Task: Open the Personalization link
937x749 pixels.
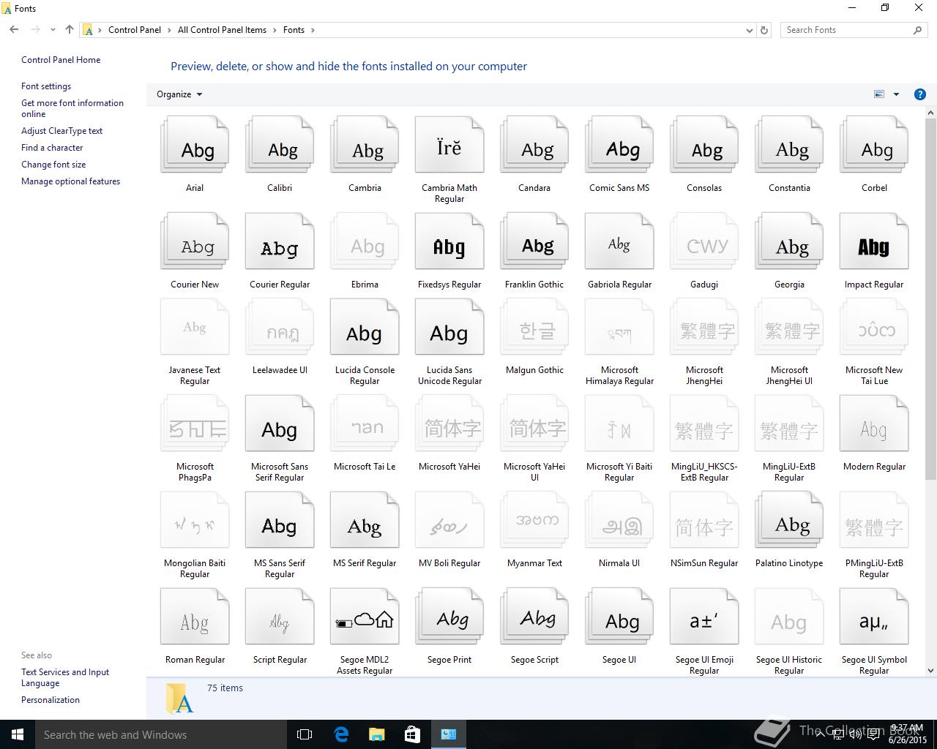Action: (51, 700)
